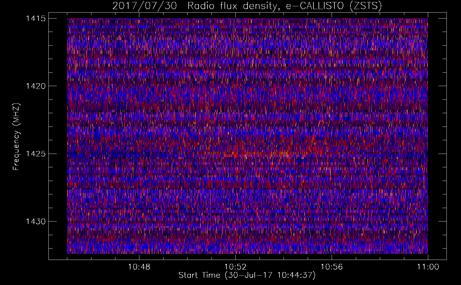The height and width of the screenshot is (285, 461).
Task: Select the Frequency (MHZ) axis label
Action: (x=17, y=137)
